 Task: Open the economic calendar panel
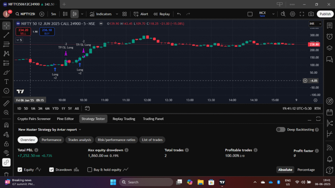click(329, 112)
